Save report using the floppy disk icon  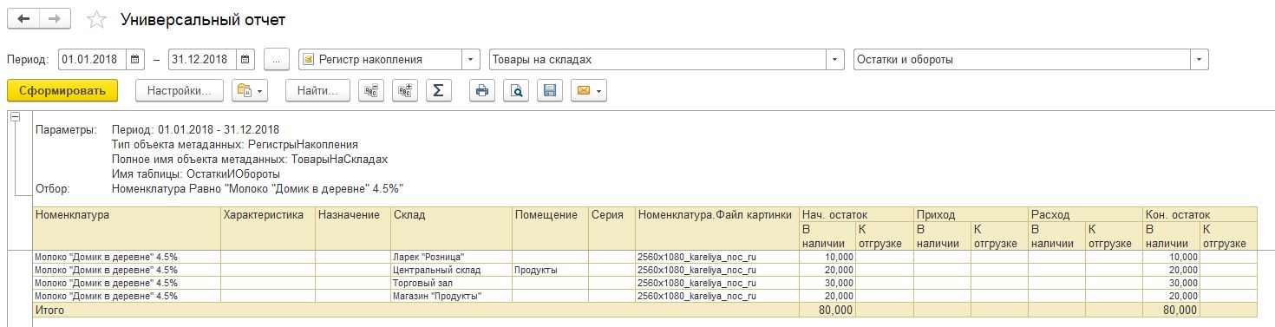tap(548, 90)
